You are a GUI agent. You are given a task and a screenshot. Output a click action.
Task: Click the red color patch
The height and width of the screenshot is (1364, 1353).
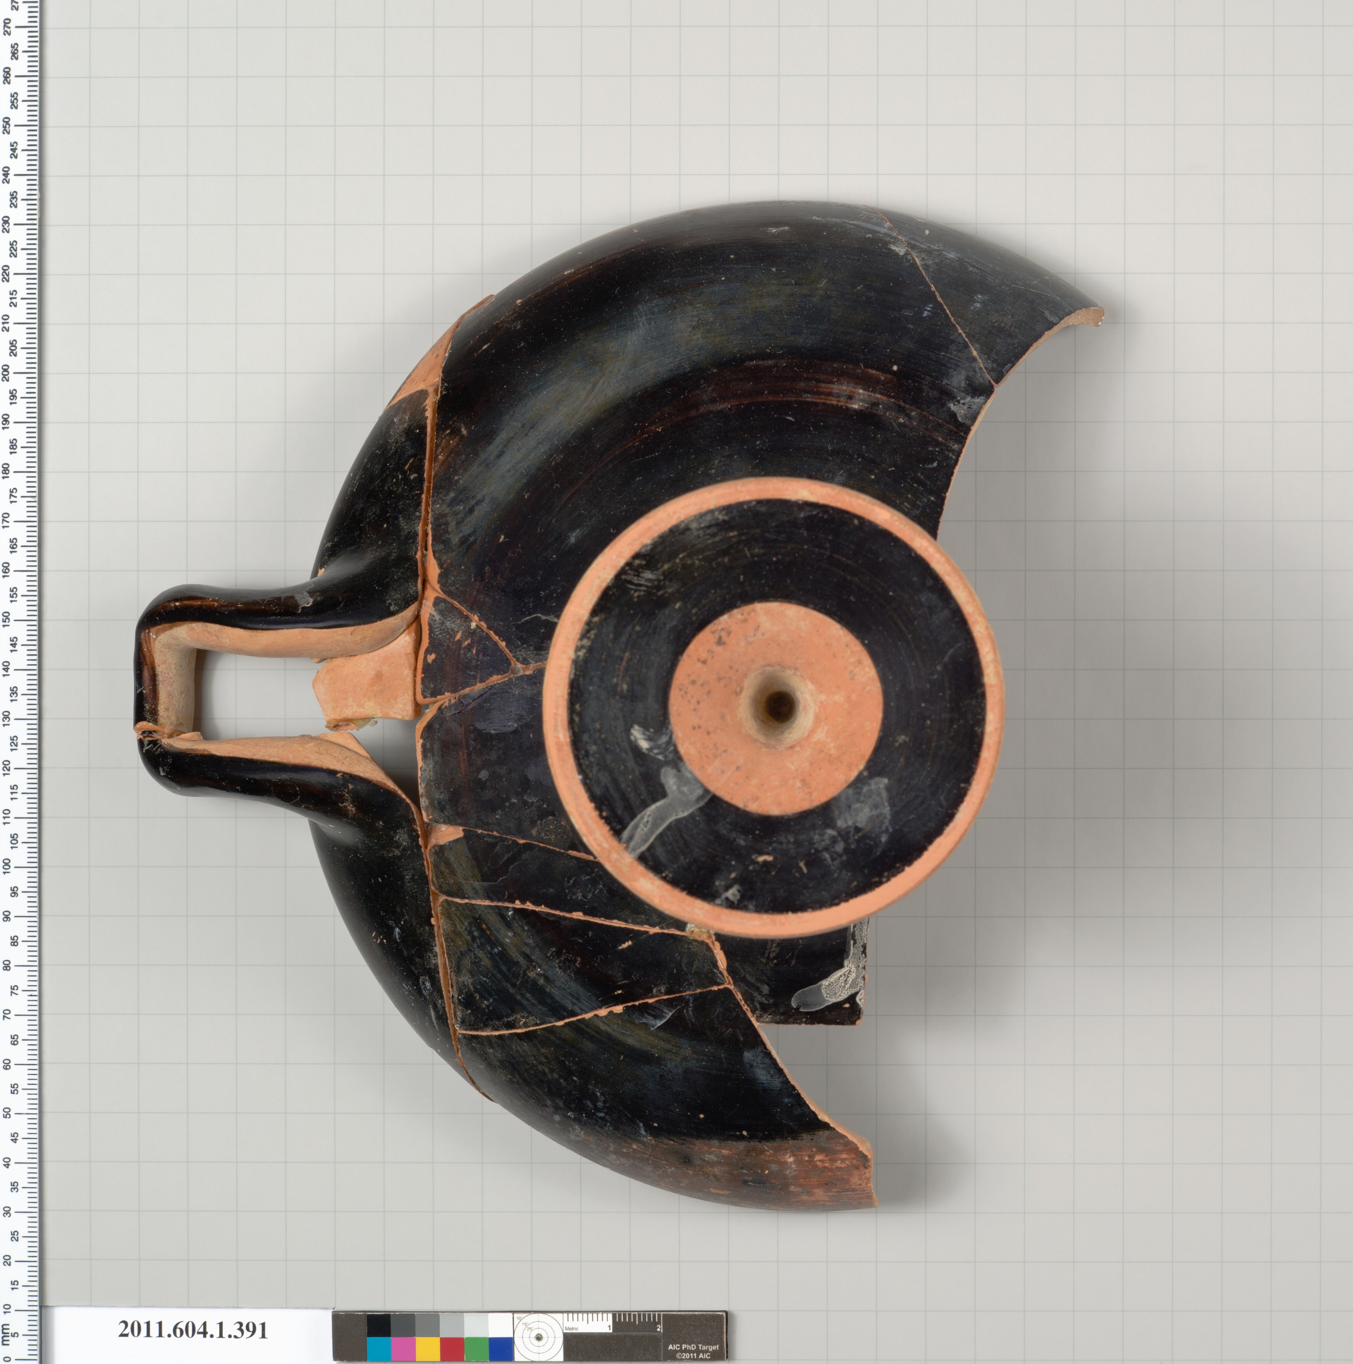click(453, 1349)
